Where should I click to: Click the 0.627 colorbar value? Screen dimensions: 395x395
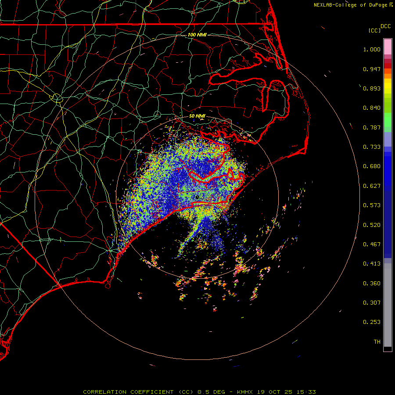coord(372,186)
